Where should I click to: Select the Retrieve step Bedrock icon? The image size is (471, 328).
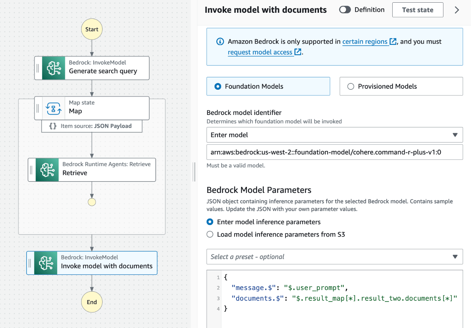coord(47,170)
